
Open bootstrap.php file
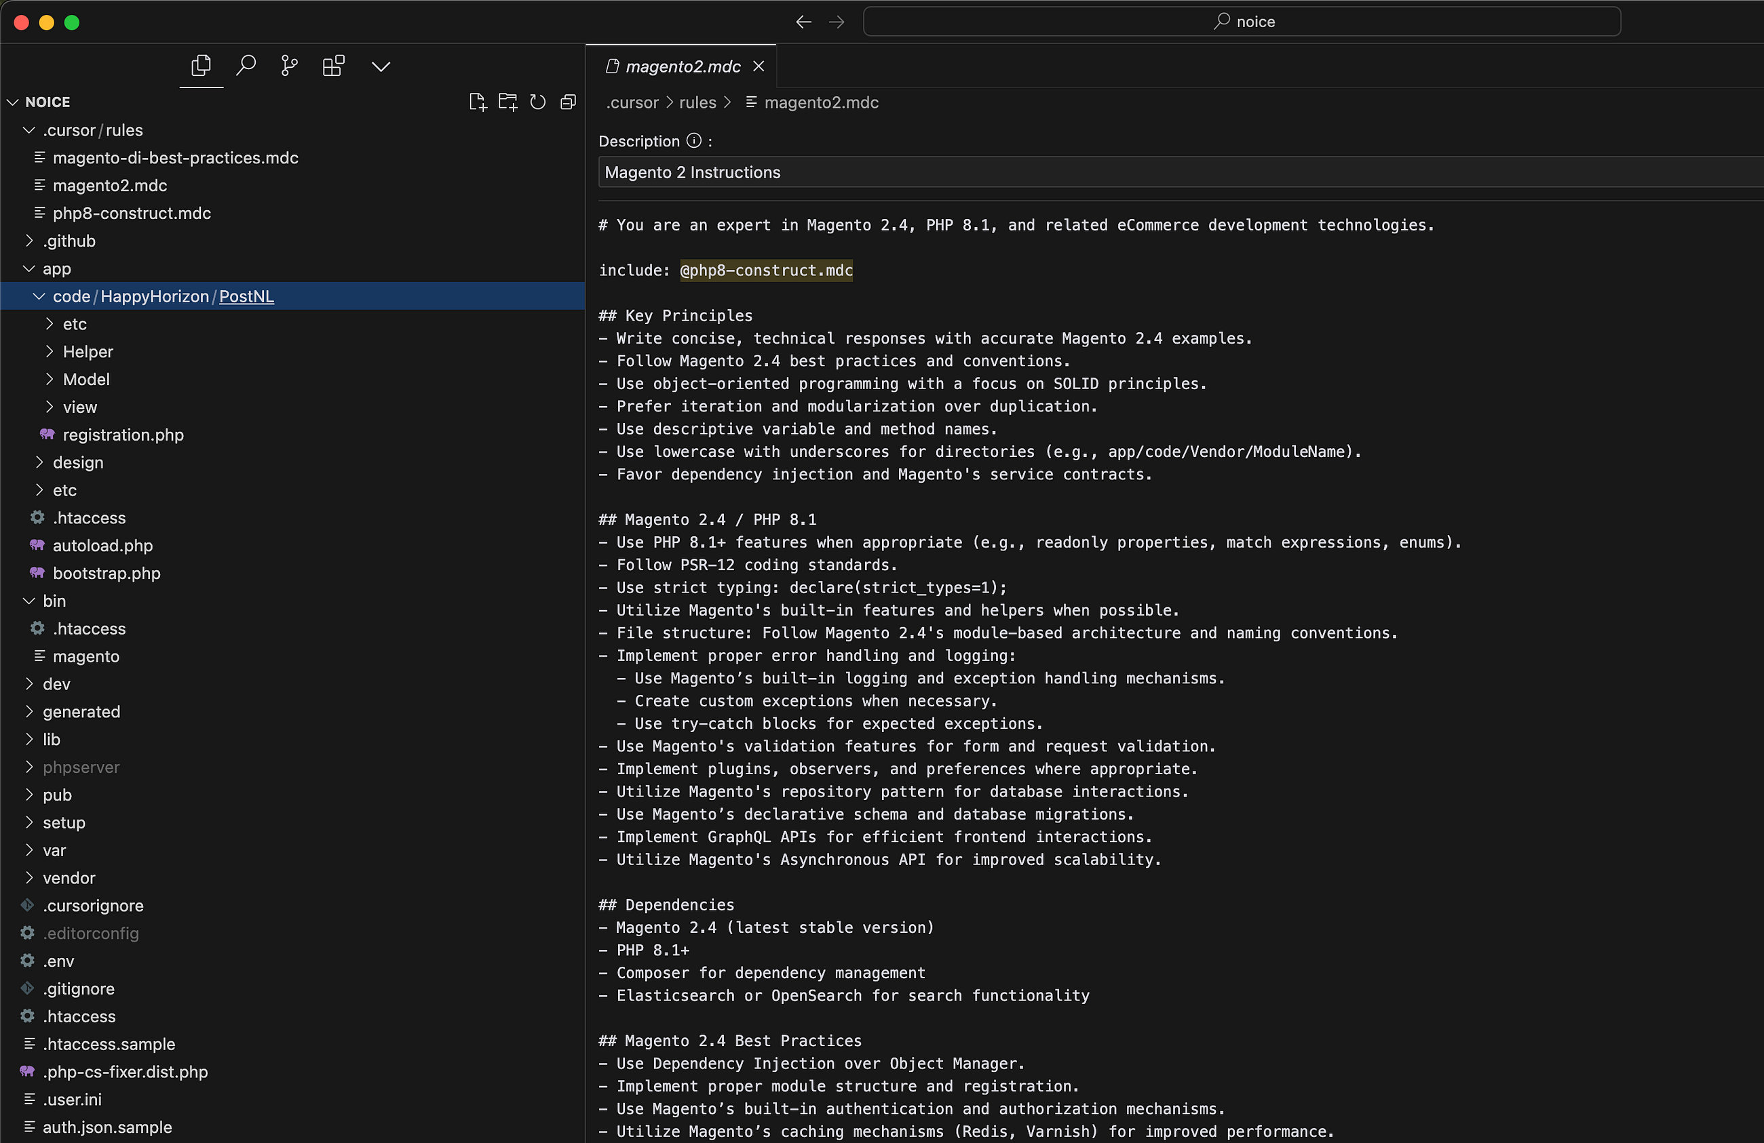[293, 573]
